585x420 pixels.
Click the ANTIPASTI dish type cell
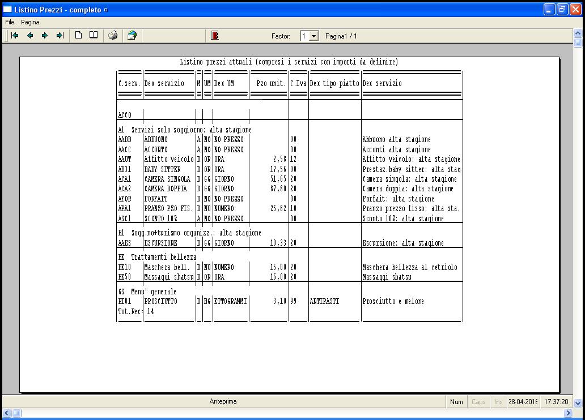[x=325, y=302]
